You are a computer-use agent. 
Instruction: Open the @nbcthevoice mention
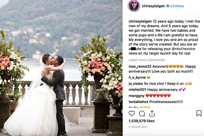[184, 49]
